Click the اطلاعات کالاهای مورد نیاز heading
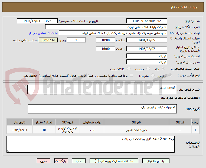The width and height of the screenshot is (206, 168). tap(180, 98)
